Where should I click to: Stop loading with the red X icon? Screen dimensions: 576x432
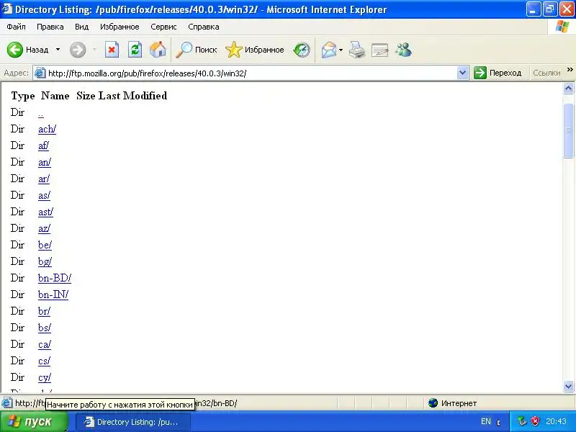coord(112,50)
